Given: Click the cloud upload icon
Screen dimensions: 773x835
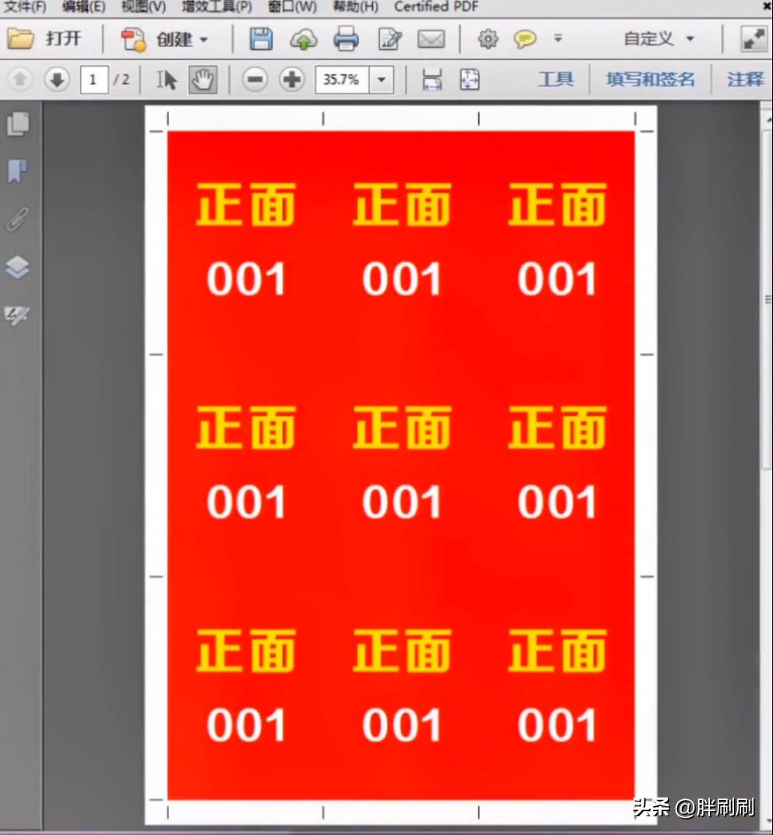Looking at the screenshot, I should click(305, 39).
